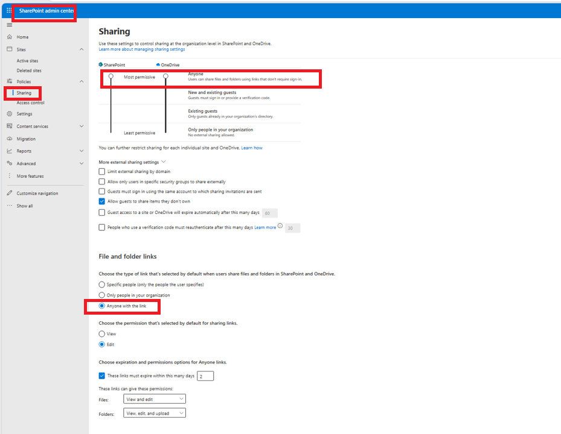Click the OneDrive cloud logo above slider
Screen dimensions: 561x434
pos(158,64)
